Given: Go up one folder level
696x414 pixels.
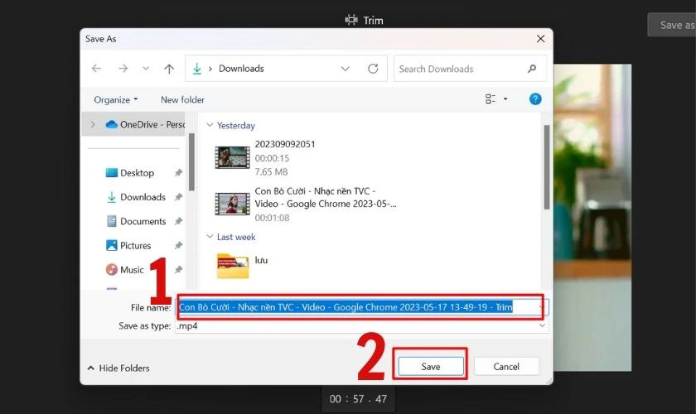Looking at the screenshot, I should point(169,69).
